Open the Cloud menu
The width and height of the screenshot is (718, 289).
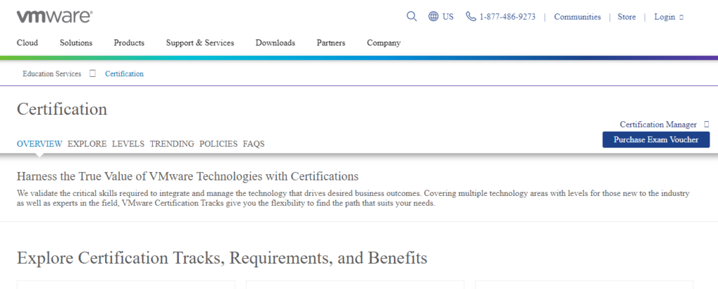pyautogui.click(x=27, y=43)
